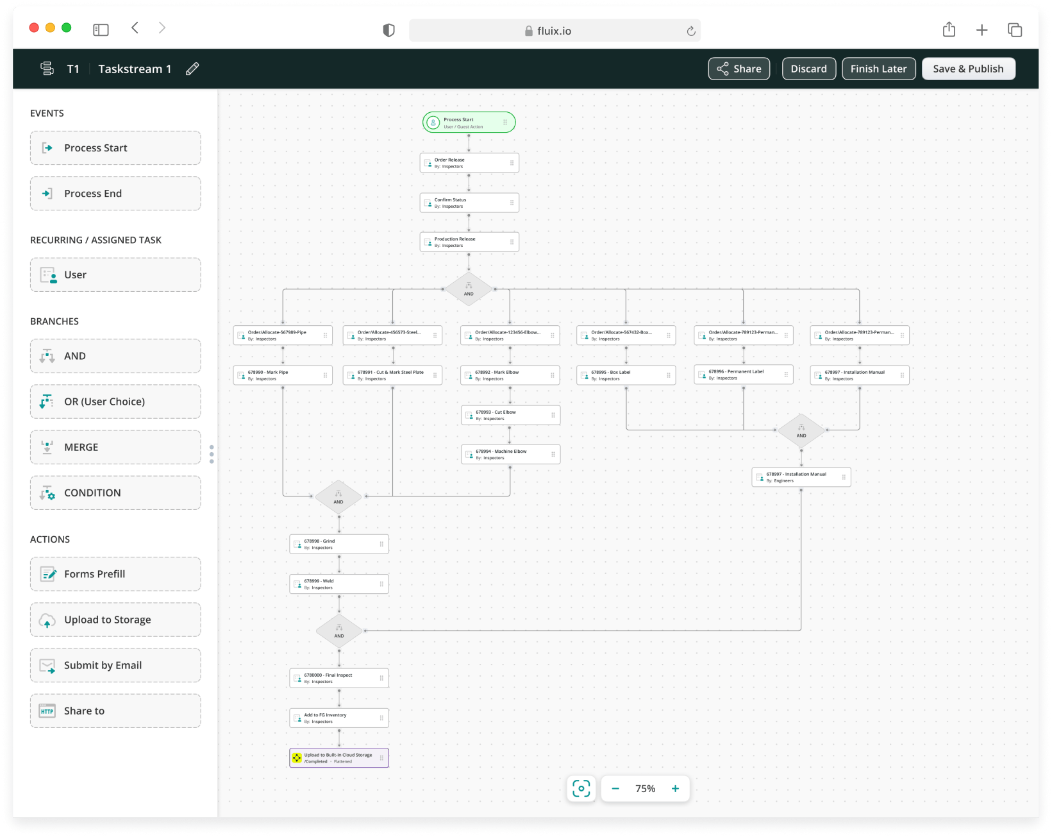Click the fluix.io address bar

click(555, 31)
